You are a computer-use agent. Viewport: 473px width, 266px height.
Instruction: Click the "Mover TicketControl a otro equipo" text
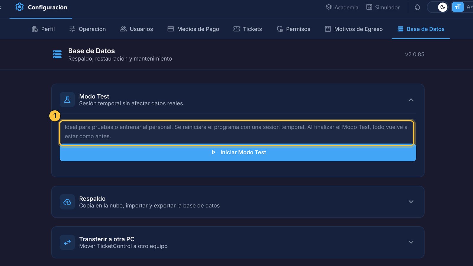123,246
